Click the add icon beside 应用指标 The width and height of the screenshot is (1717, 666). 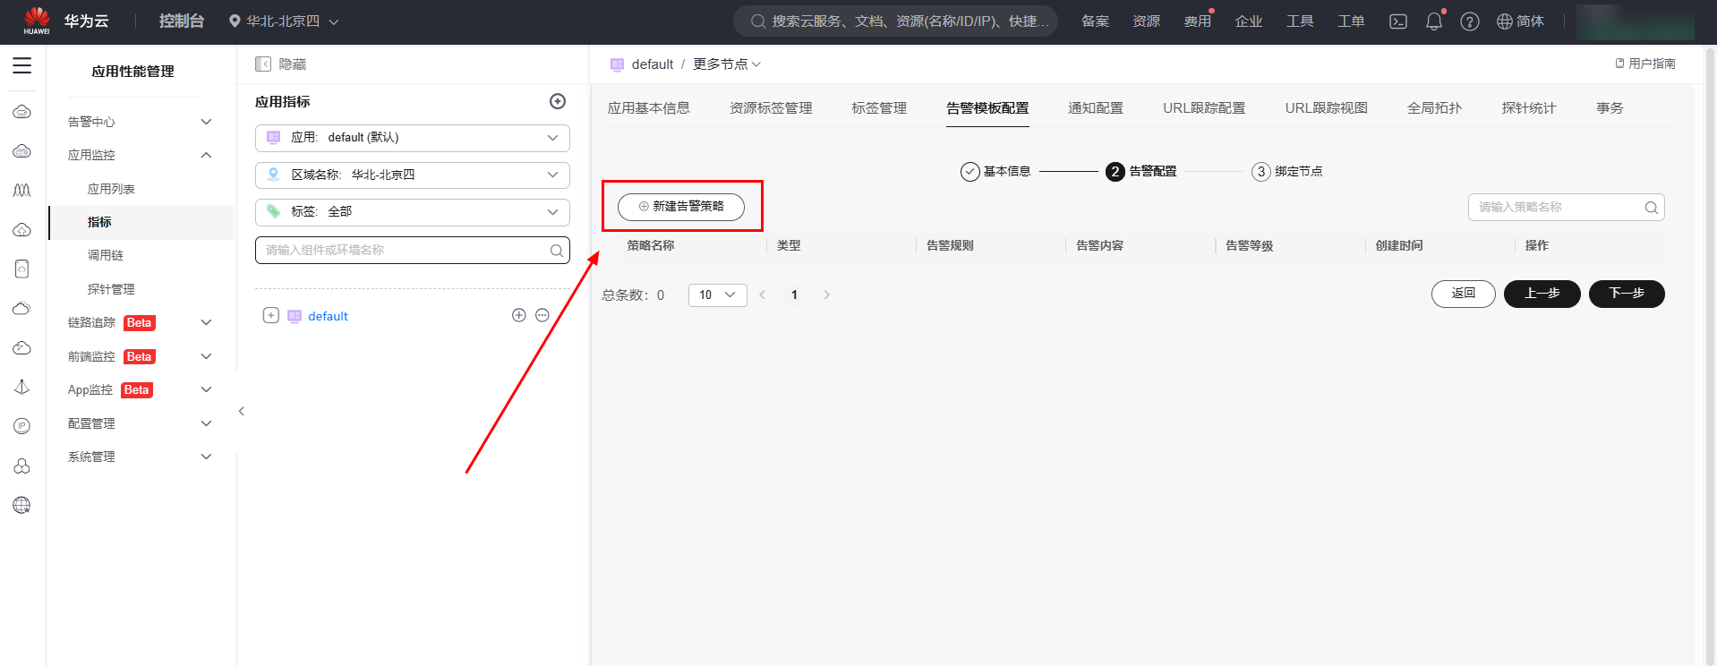point(557,102)
